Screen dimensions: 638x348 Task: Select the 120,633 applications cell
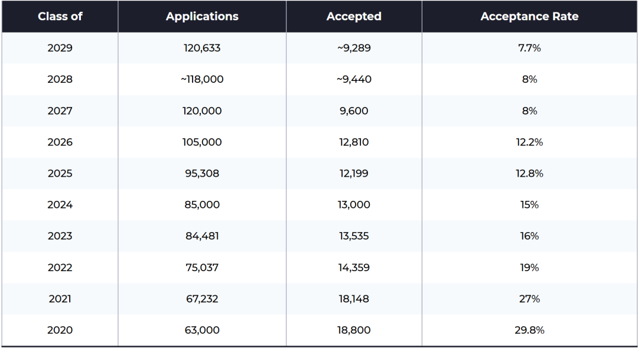click(202, 48)
